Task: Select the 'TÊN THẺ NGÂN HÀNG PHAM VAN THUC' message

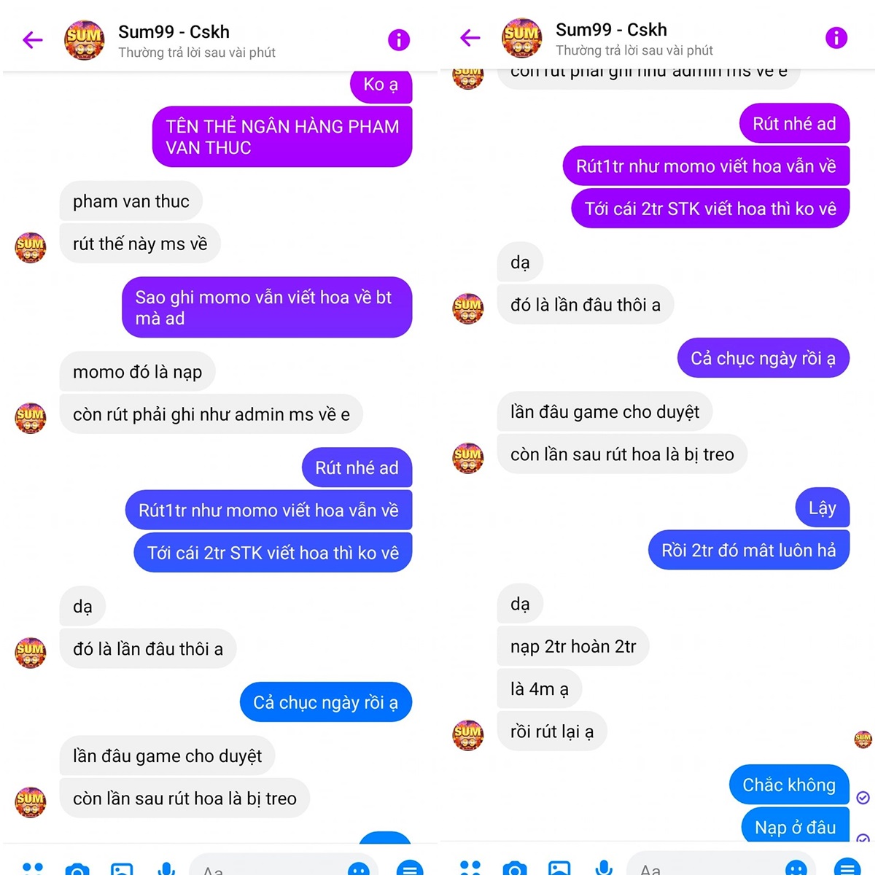Action: (x=282, y=137)
